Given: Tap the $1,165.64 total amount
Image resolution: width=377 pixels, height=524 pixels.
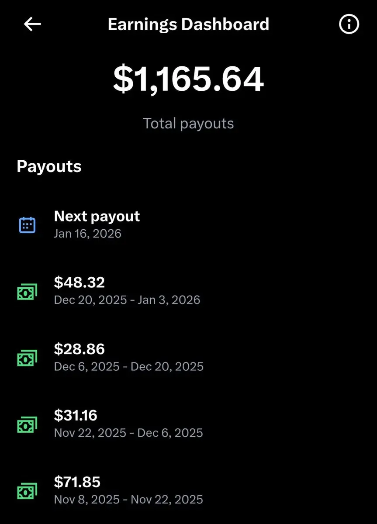Looking at the screenshot, I should click(x=188, y=79).
